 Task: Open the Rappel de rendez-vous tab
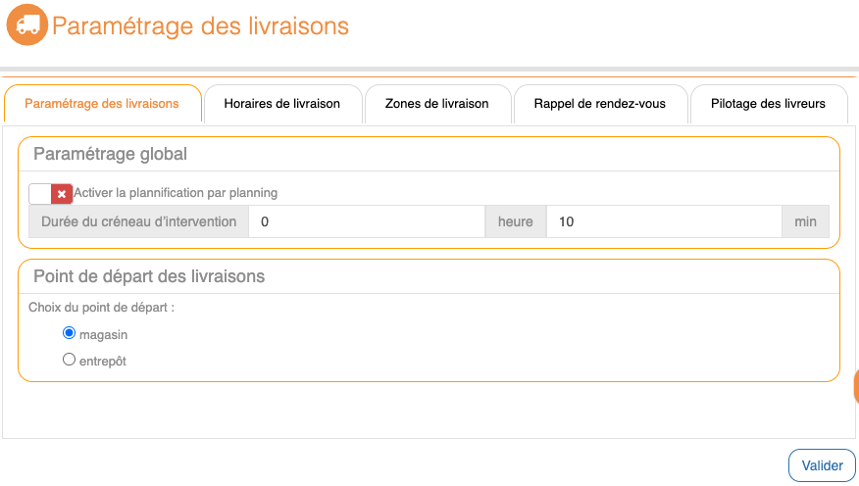599,104
